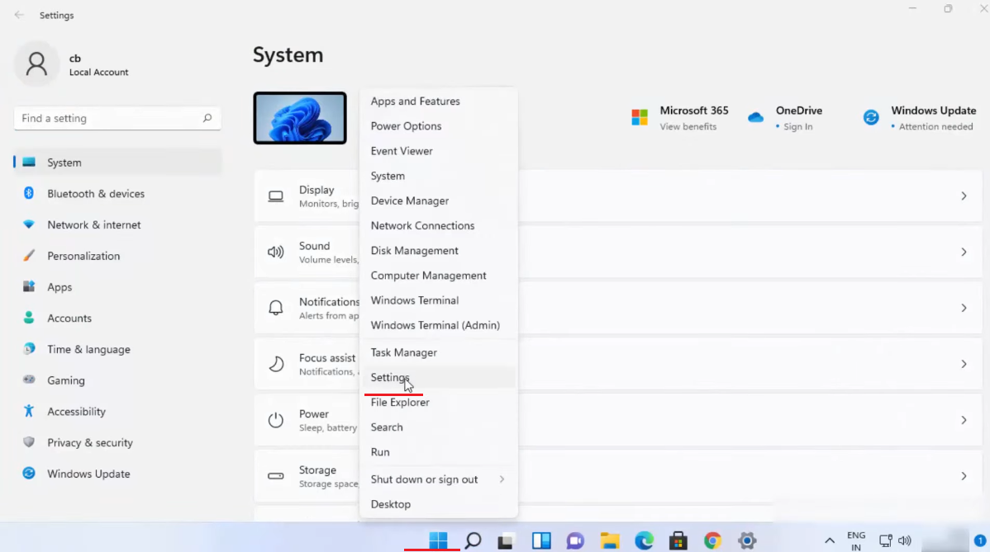Open Microsoft Store from the taskbar
The image size is (990, 552).
pos(678,540)
